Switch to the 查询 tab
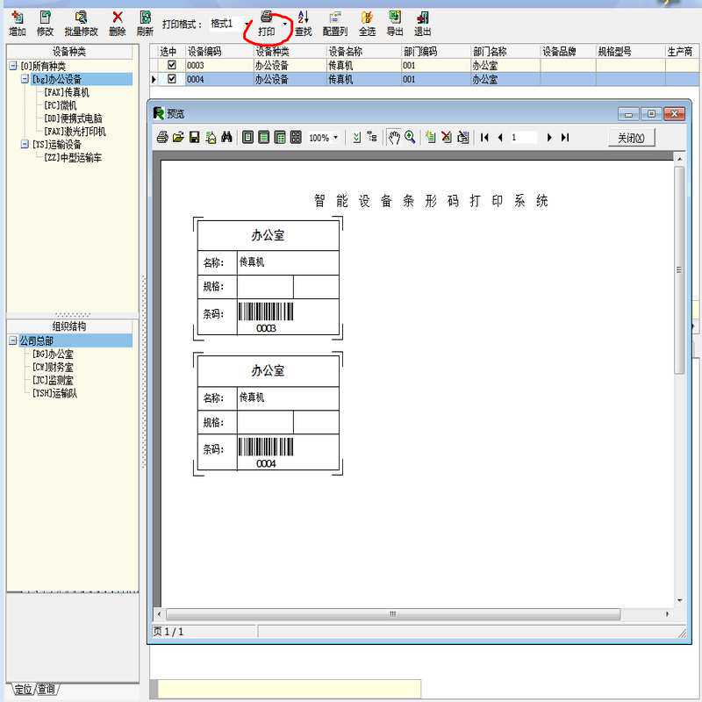Viewport: 702px width, 702px height. click(47, 689)
